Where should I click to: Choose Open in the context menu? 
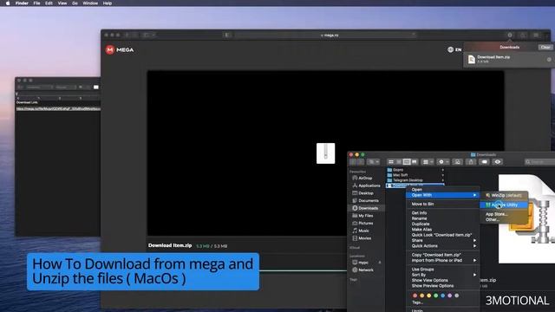442,190
